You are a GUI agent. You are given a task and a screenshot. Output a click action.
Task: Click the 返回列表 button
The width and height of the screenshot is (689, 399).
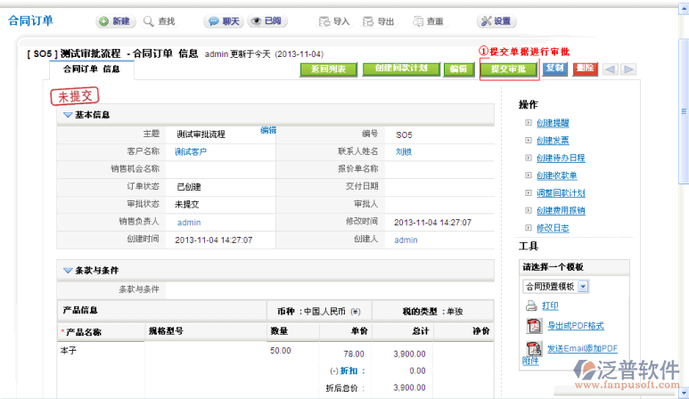[x=328, y=69]
